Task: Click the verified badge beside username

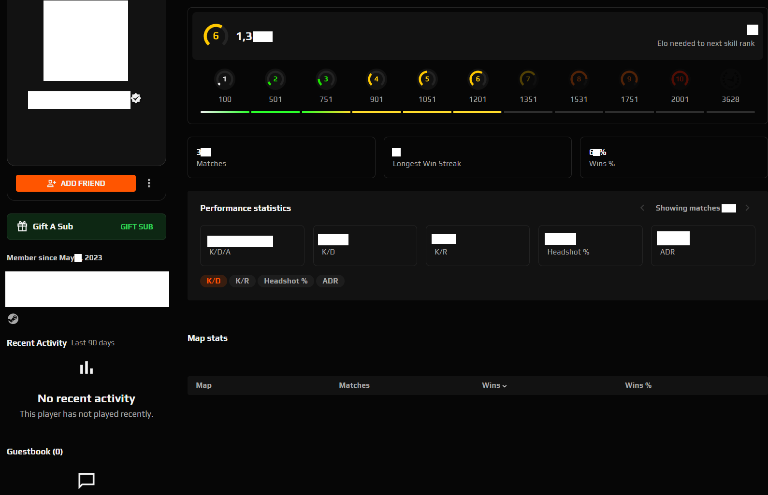Action: coord(136,99)
